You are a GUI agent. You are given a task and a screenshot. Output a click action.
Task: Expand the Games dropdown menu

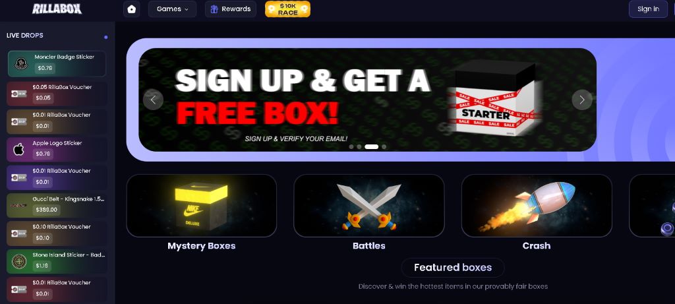click(x=172, y=9)
